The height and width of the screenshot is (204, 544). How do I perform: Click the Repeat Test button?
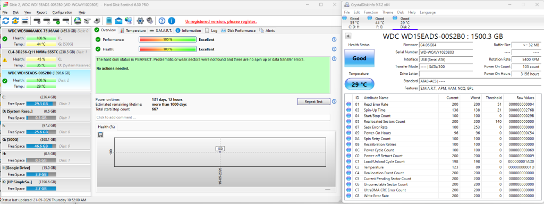[x=313, y=101]
